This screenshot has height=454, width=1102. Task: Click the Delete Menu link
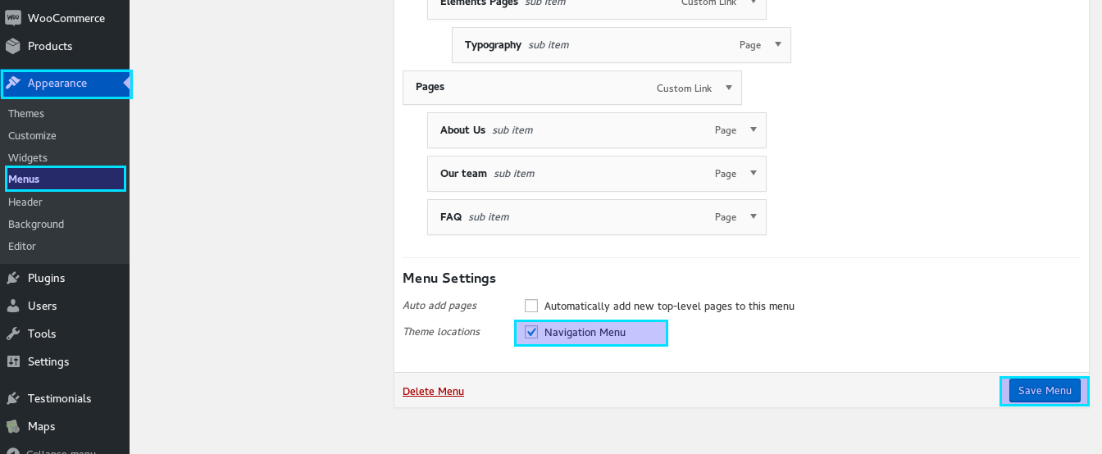pyautogui.click(x=433, y=392)
